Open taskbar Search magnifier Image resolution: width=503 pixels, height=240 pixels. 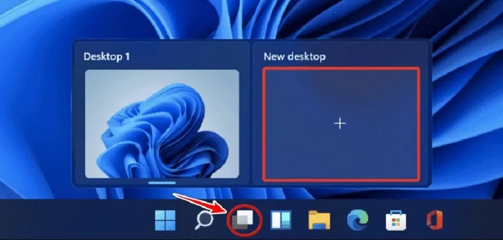click(204, 220)
